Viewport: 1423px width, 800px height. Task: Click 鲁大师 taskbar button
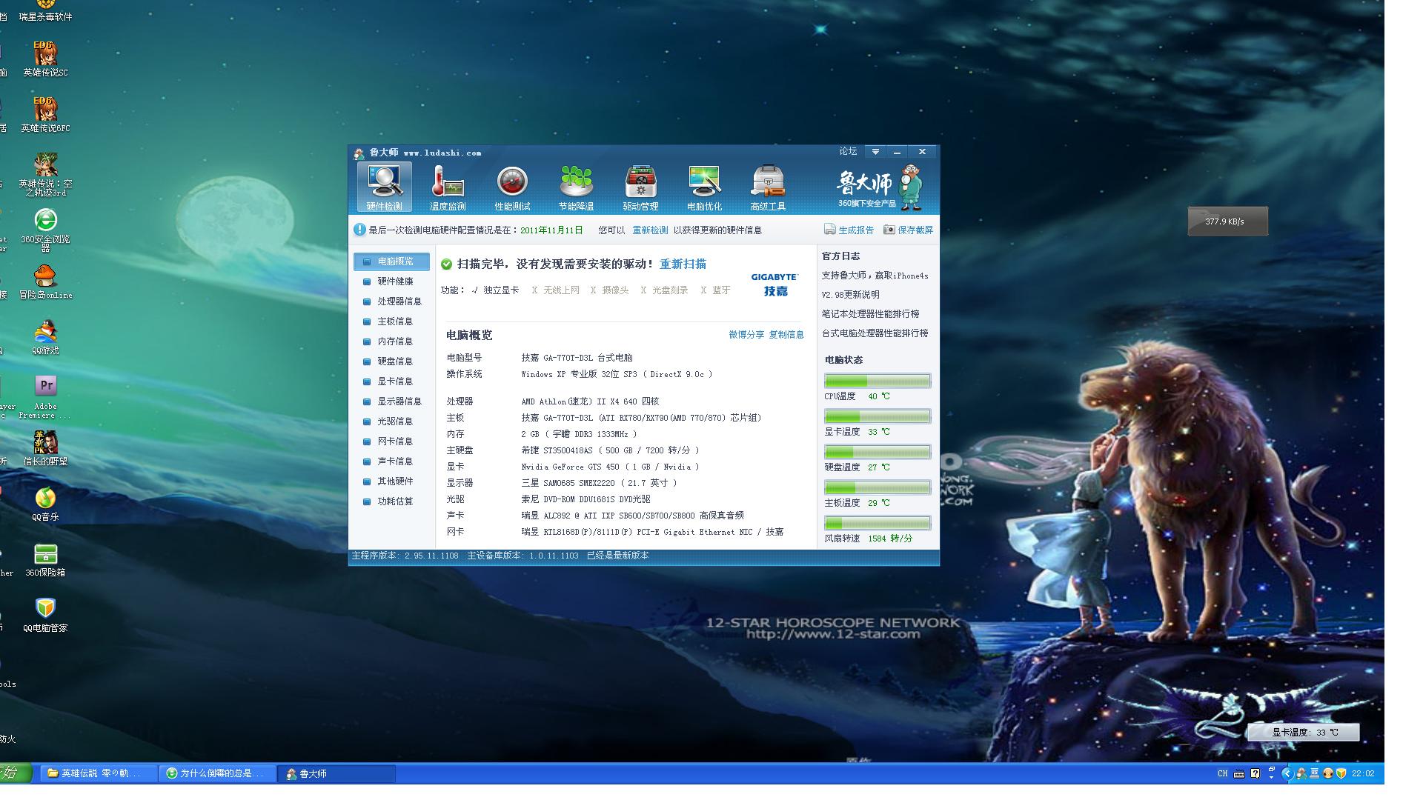[336, 773]
